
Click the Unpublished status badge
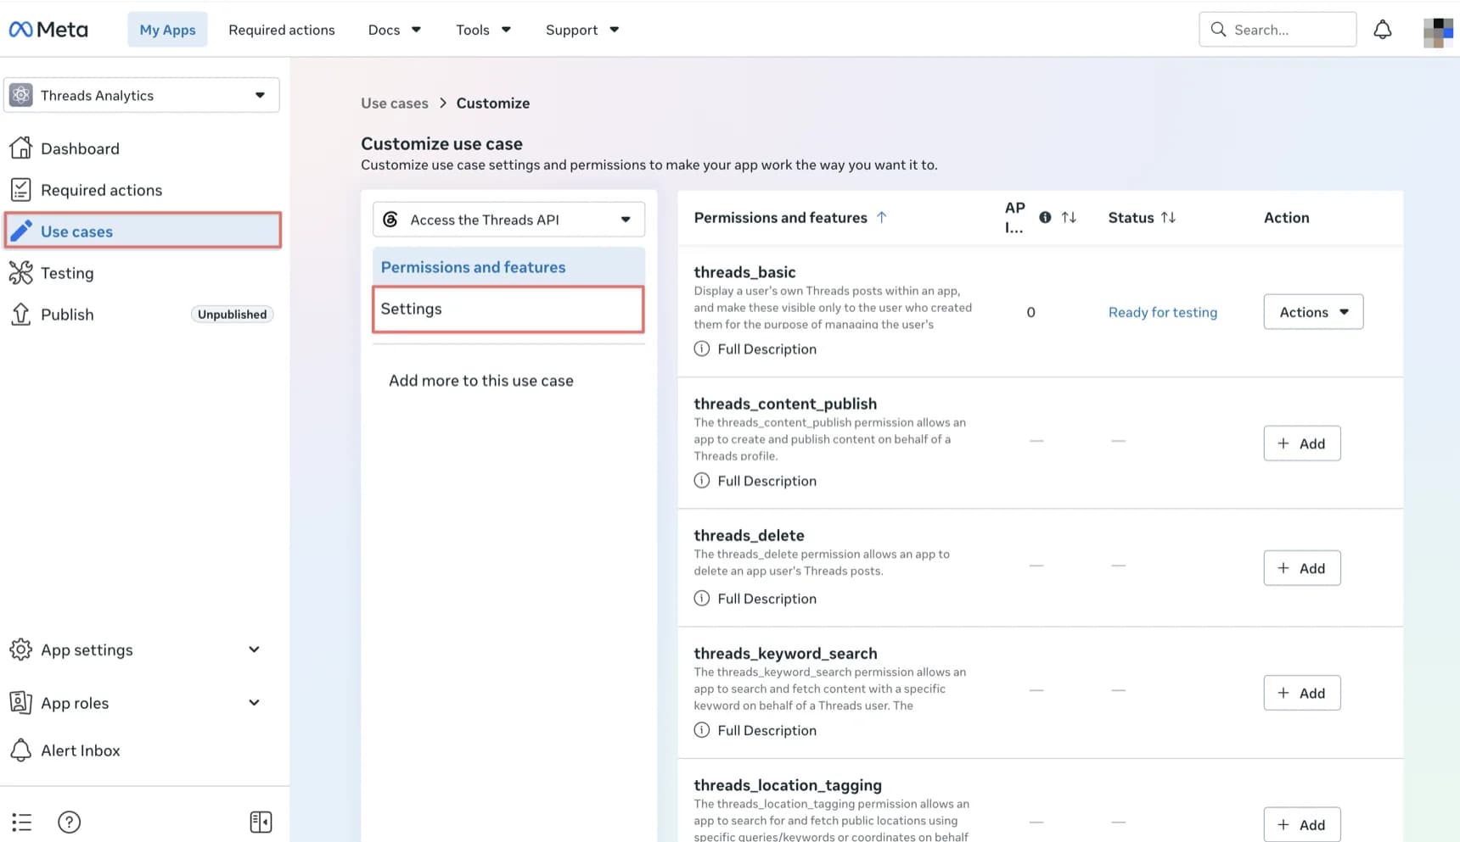tap(232, 314)
